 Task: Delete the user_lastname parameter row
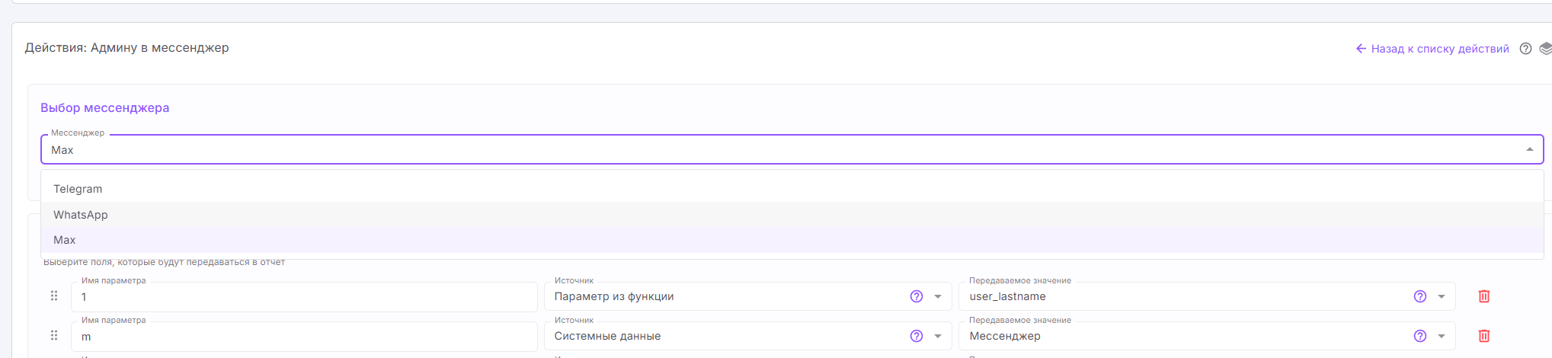[1483, 296]
